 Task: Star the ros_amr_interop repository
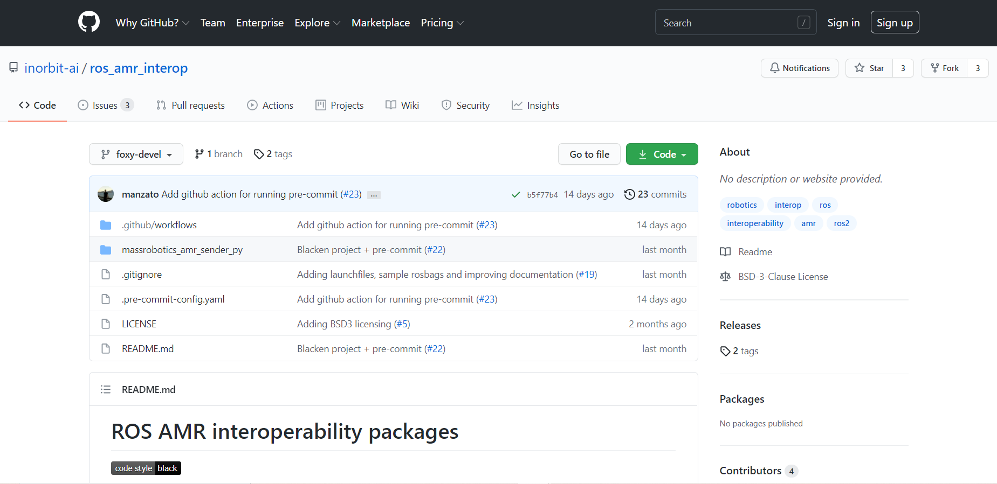pos(869,68)
